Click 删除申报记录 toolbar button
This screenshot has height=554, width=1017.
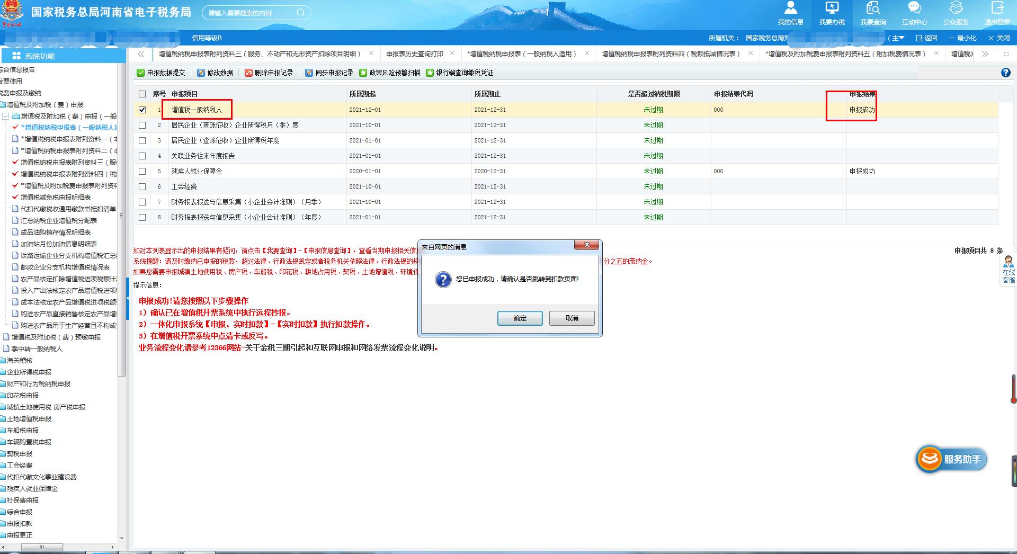point(269,73)
